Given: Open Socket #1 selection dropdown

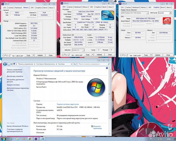Looking at the screenshot, I should [78, 50].
